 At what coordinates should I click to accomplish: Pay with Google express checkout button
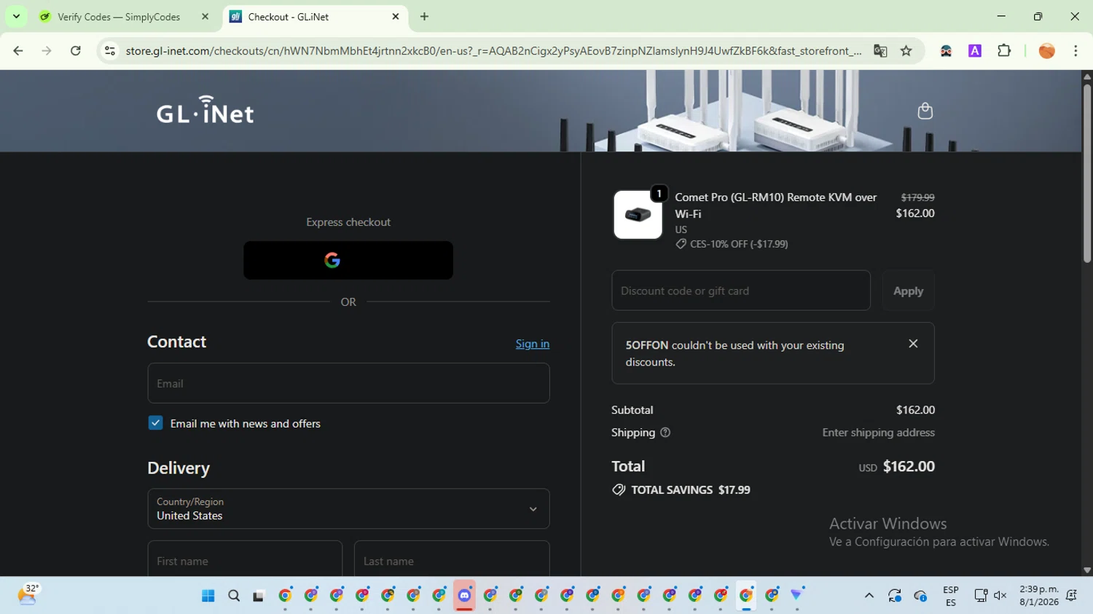(x=348, y=260)
